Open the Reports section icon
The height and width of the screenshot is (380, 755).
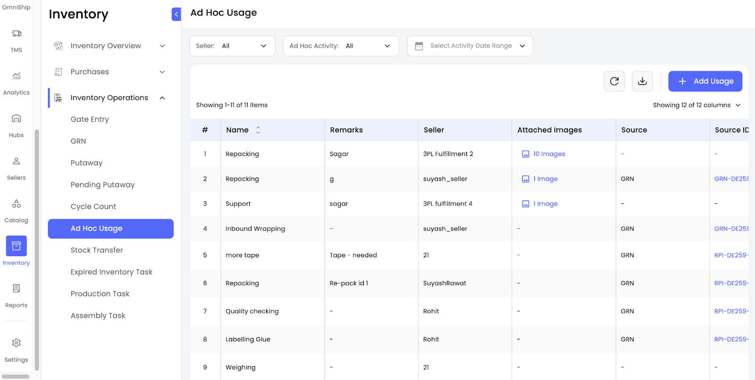tap(16, 289)
